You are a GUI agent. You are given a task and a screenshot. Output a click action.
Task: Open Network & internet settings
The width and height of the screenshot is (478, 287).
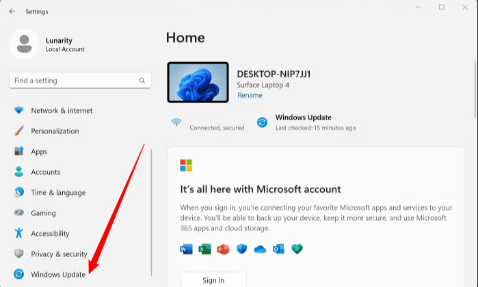[x=62, y=110]
